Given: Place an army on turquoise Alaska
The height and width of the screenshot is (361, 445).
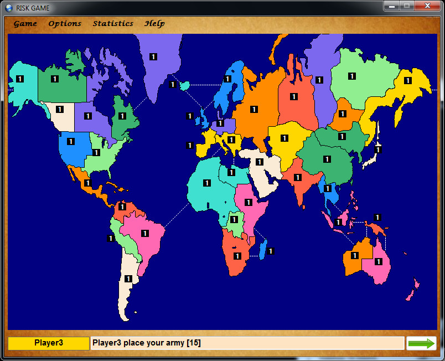Looking at the screenshot, I should 20,79.
